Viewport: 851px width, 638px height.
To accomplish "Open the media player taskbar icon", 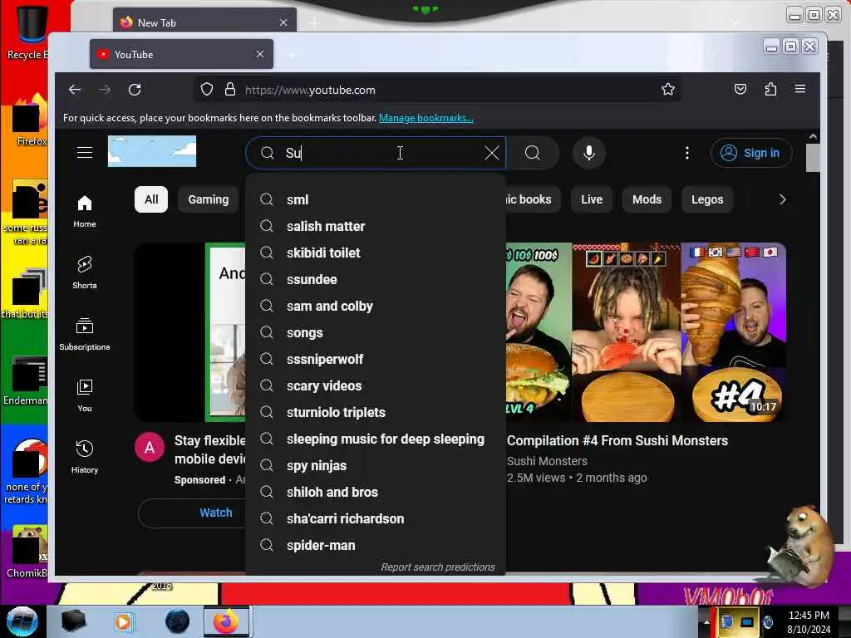I will point(123,621).
